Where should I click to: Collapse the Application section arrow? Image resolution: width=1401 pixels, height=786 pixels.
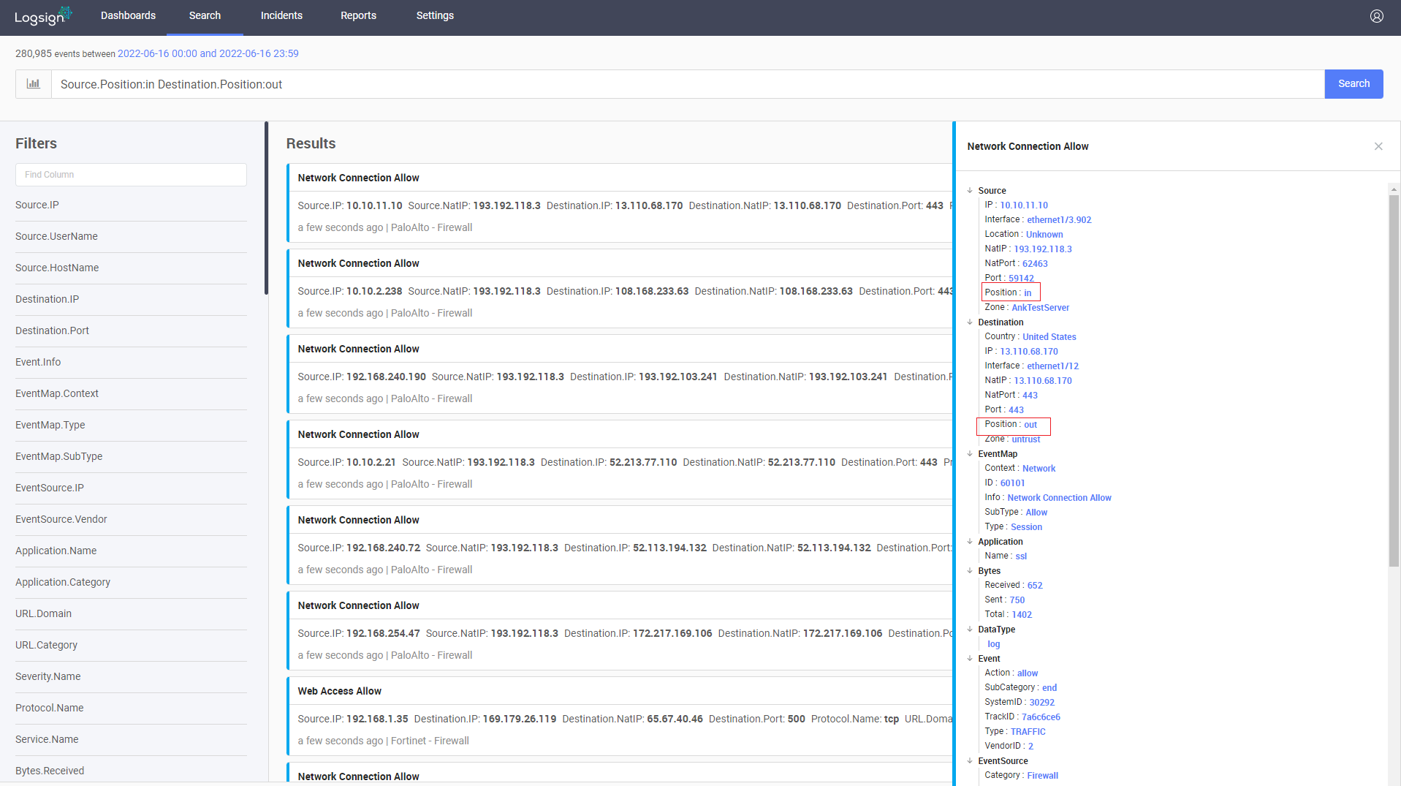coord(970,541)
